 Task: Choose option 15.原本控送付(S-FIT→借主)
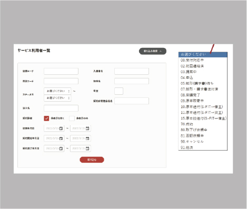point(203,118)
